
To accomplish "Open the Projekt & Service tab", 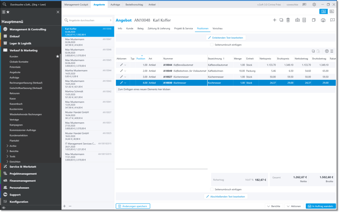I will tap(184, 29).
